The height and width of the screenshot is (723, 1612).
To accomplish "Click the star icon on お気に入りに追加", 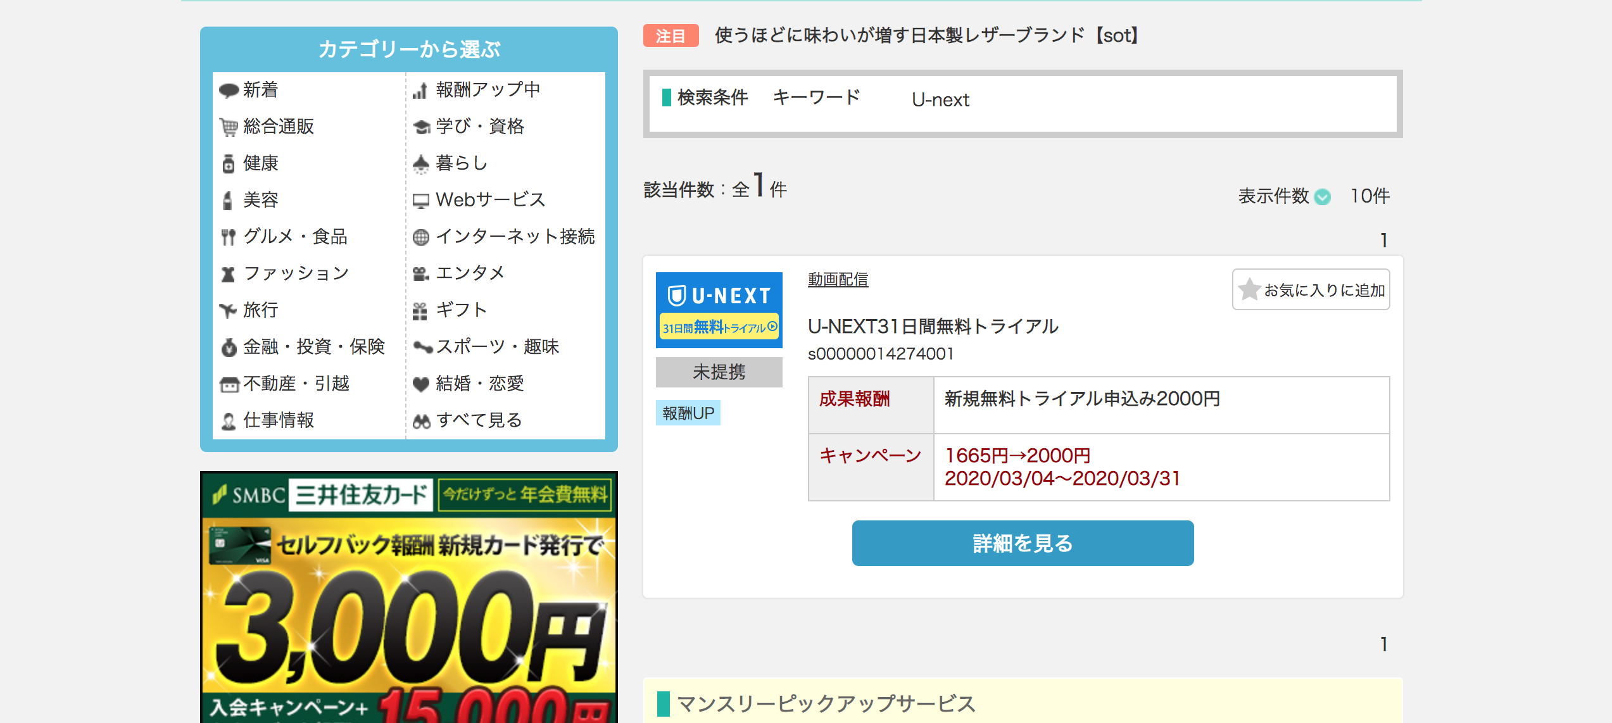I will 1249,289.
